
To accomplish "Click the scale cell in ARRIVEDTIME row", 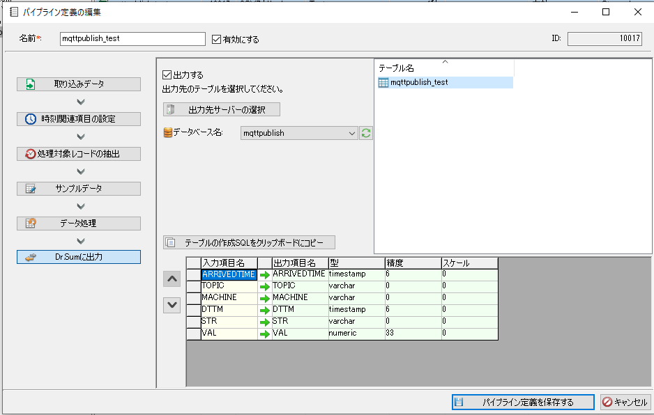I will 470,274.
